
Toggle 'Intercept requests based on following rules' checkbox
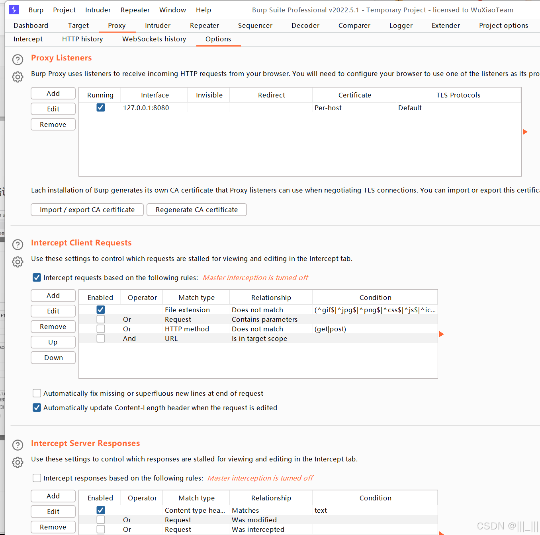[37, 277]
